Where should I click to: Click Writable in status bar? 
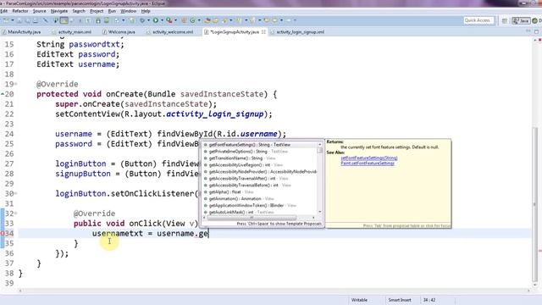click(x=359, y=300)
